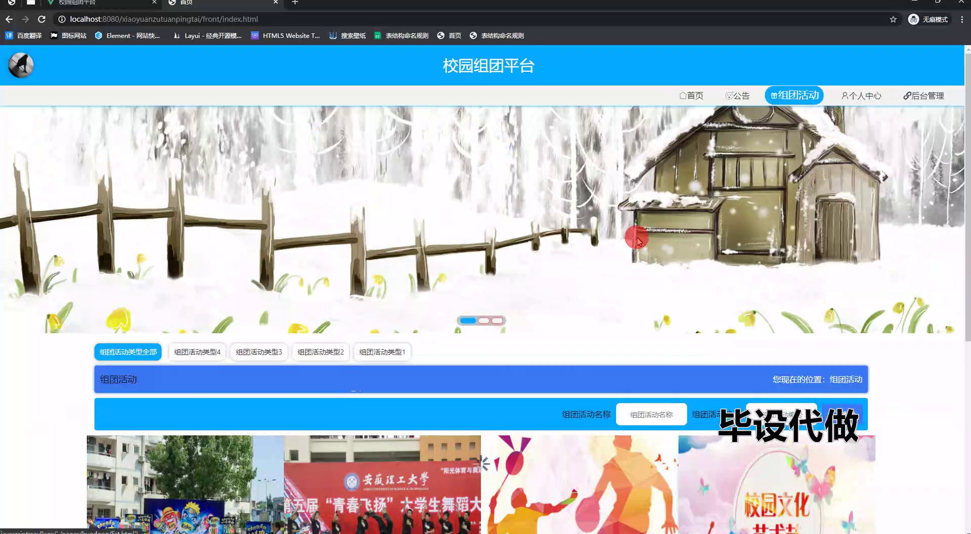Screen dimensions: 971x534
Task: Click the site info icon in address bar
Action: pos(62,19)
